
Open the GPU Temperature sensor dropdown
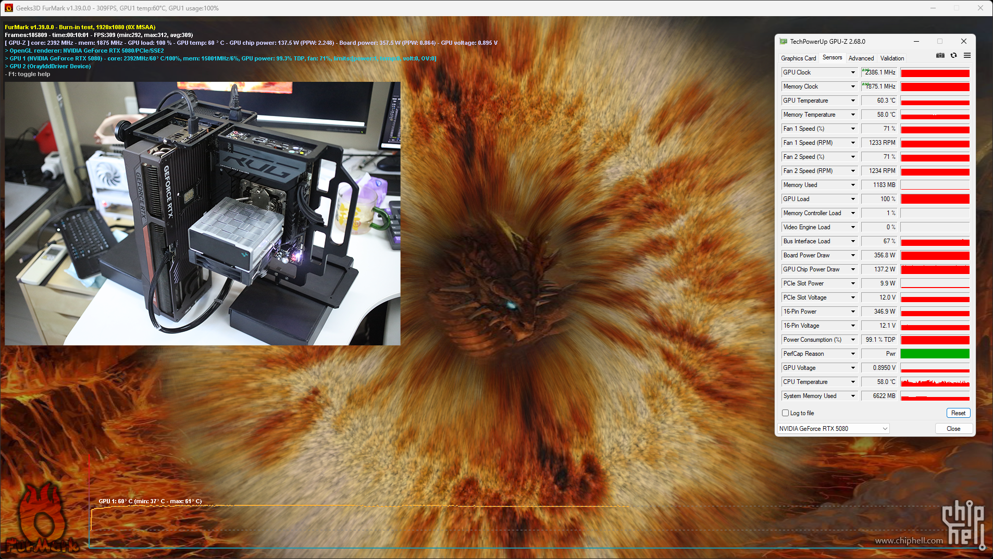853,101
